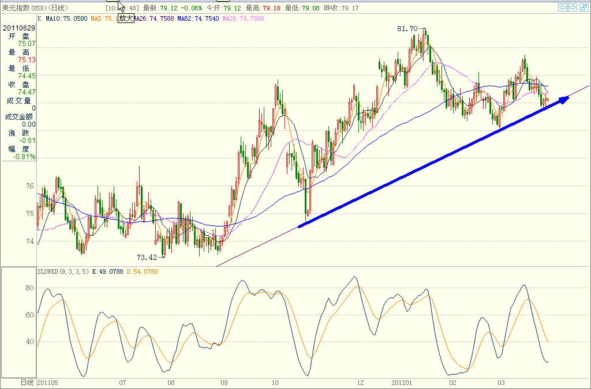Click the 最高:79.18 value in header
This screenshot has height=389, width=591.
[x=263, y=8]
